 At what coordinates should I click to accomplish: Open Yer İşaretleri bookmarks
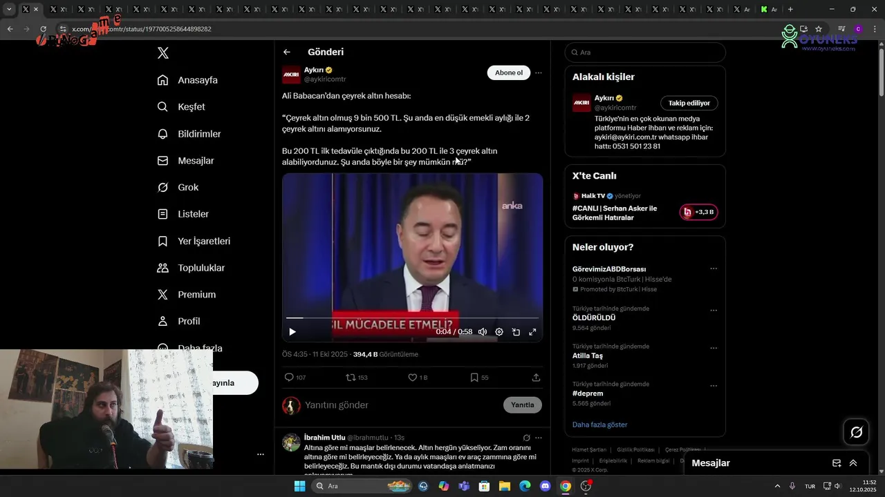194,242
